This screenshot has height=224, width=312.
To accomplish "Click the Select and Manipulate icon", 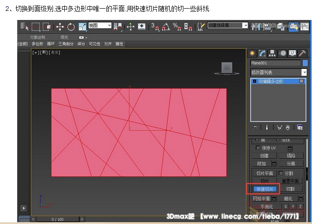I will coord(130,27).
